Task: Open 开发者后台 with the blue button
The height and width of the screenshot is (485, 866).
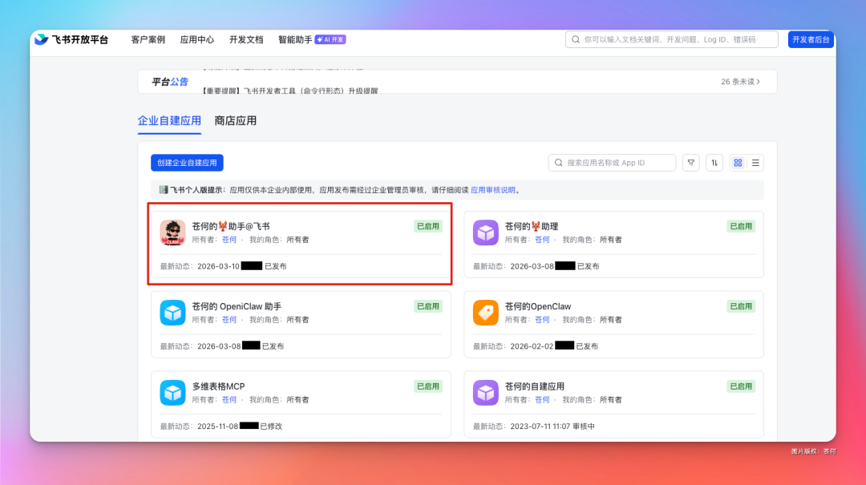Action: (x=811, y=38)
